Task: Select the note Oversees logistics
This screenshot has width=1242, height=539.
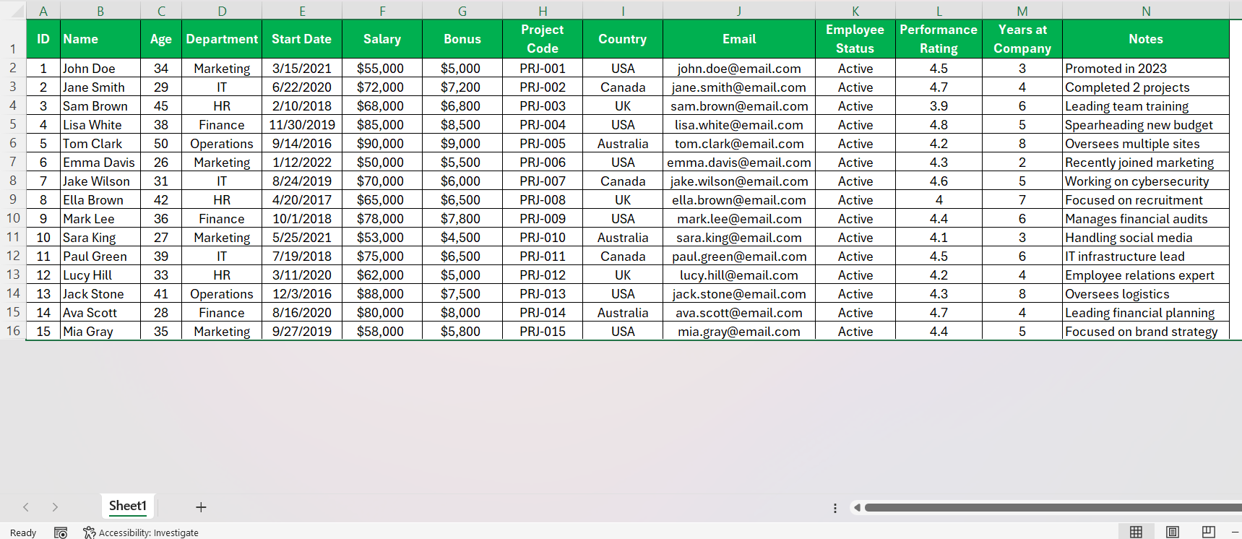Action: (1146, 294)
